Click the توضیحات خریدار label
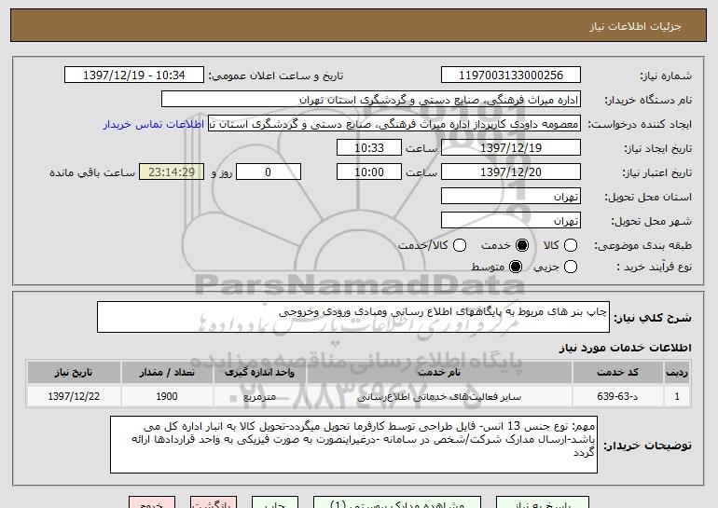The image size is (718, 508). tap(647, 446)
